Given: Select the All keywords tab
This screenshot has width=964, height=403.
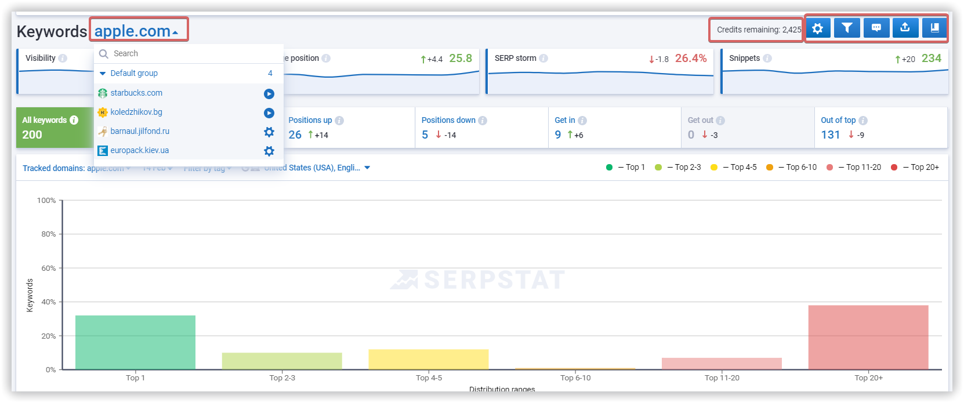Looking at the screenshot, I should [55, 128].
